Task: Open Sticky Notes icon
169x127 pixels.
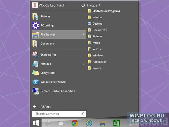Action: point(36,73)
